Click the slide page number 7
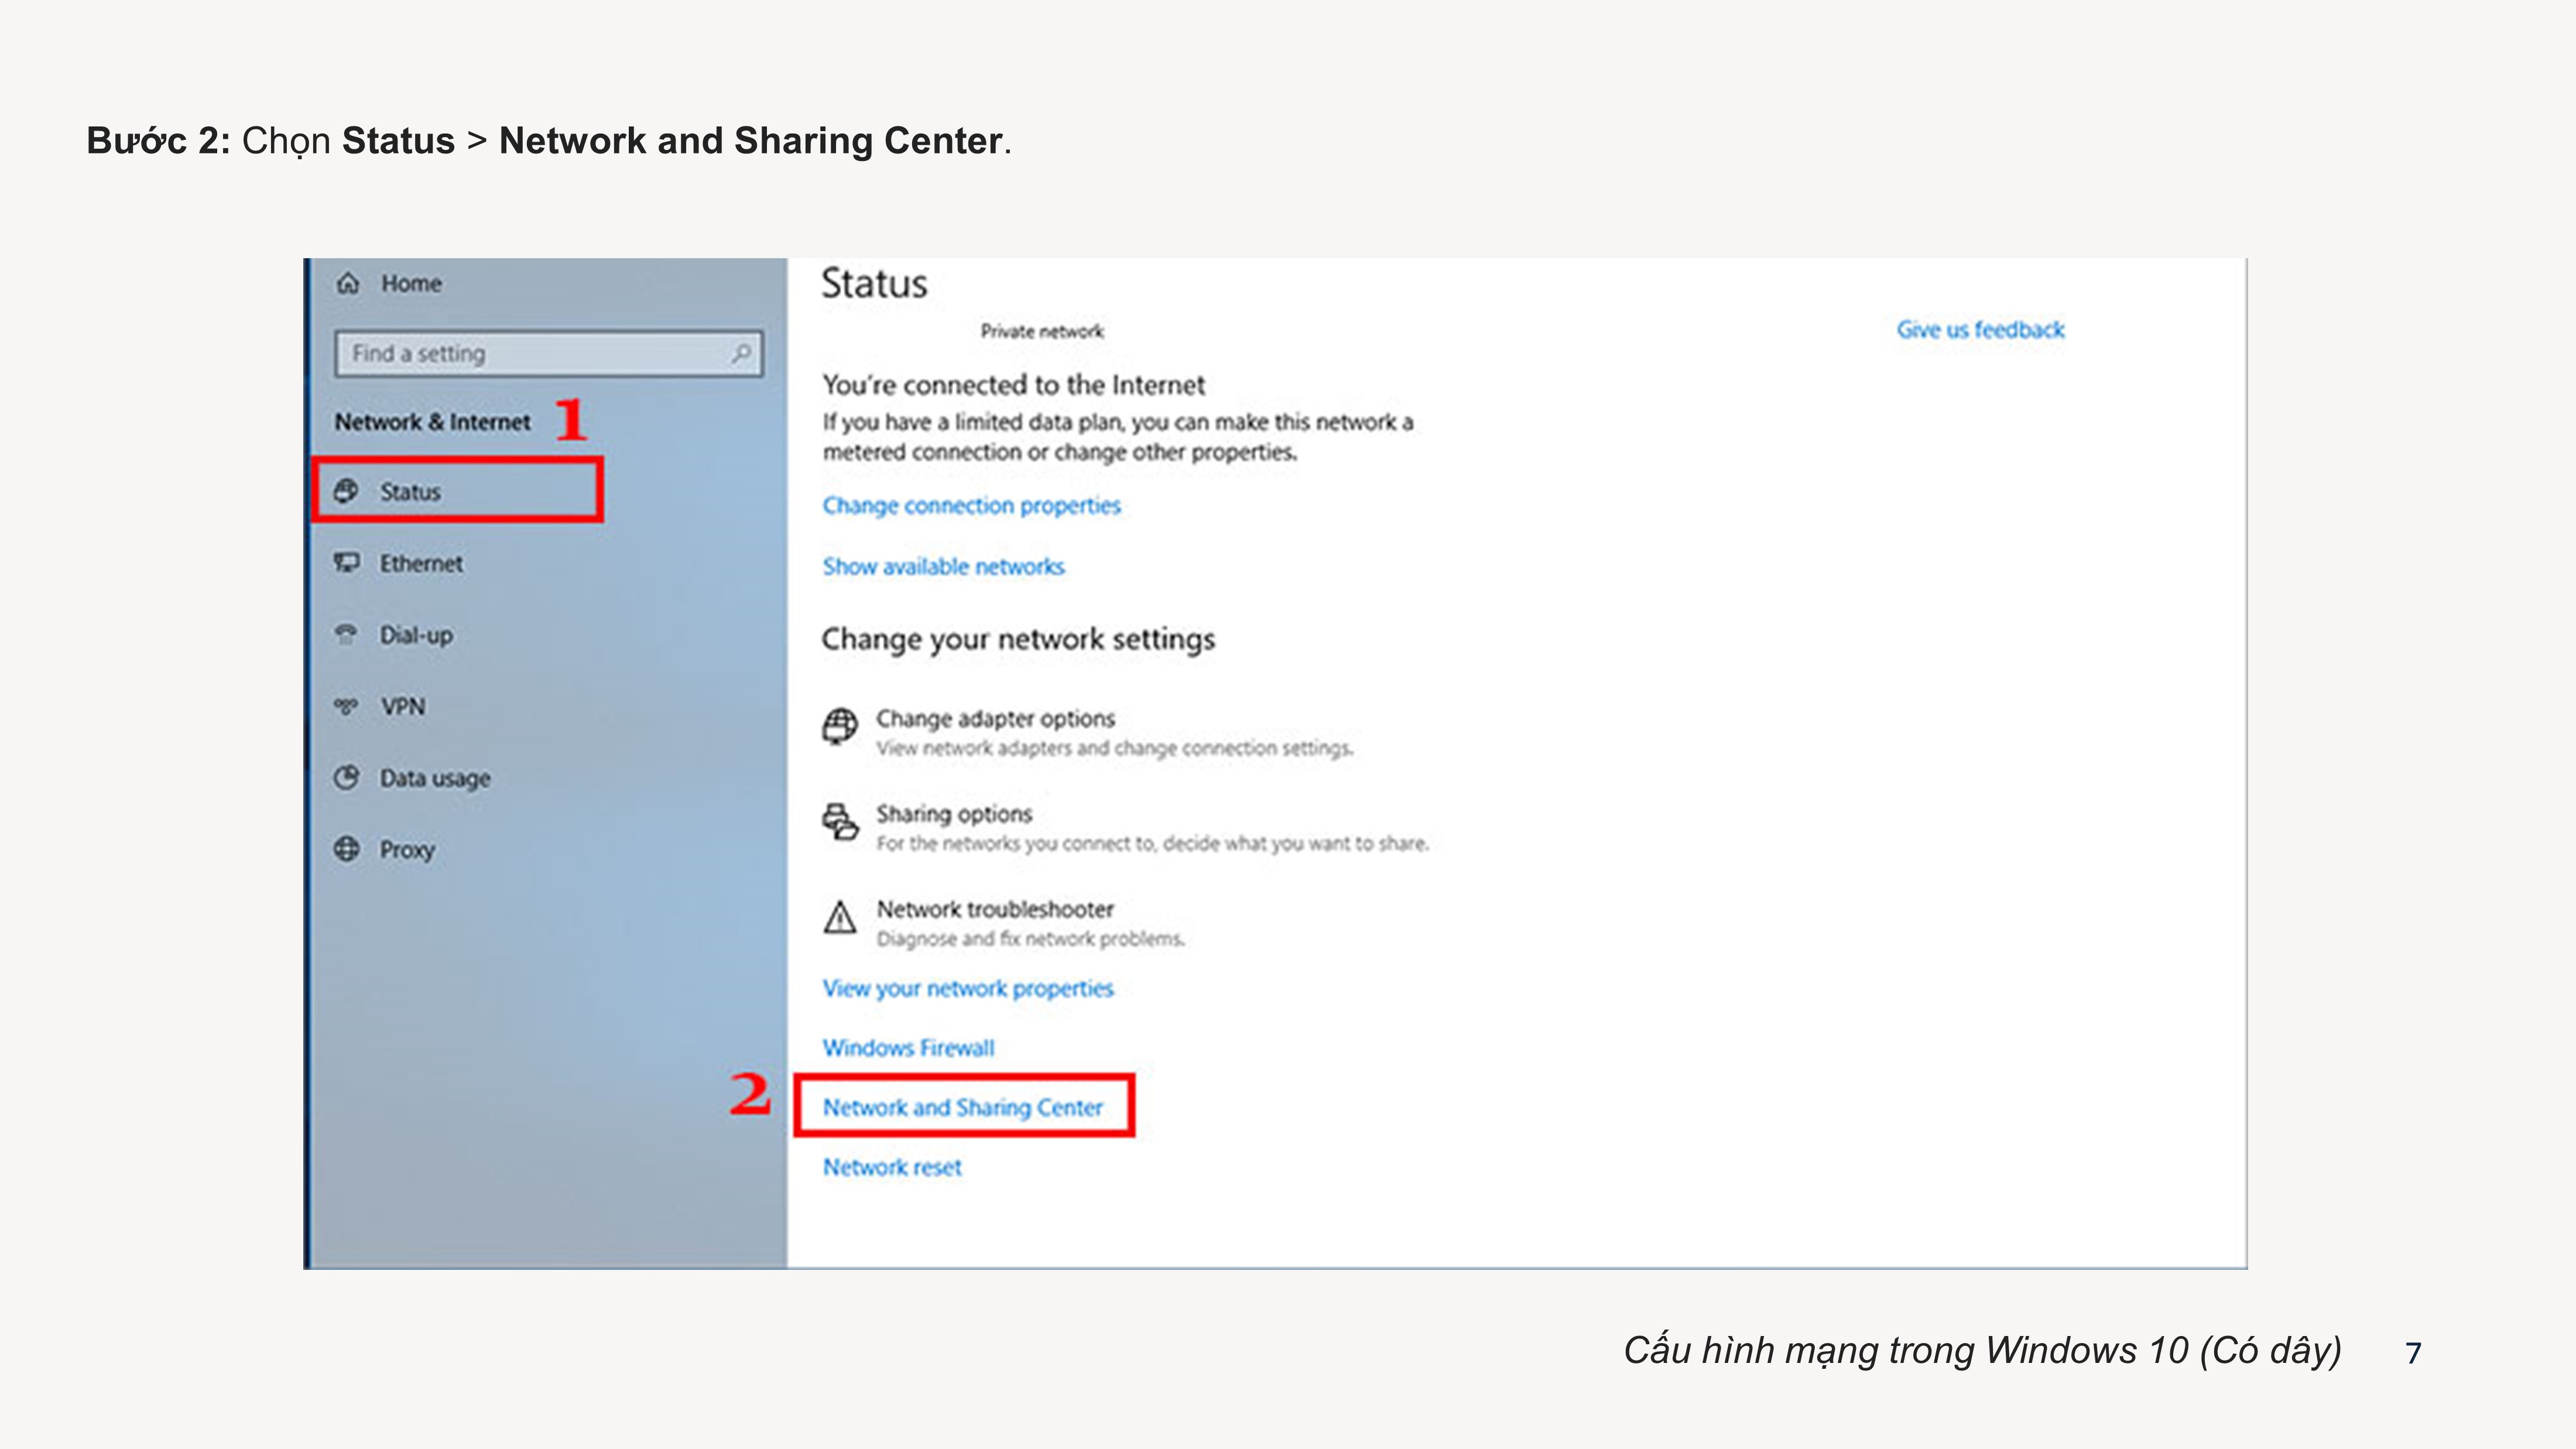This screenshot has height=1449, width=2576. [x=2413, y=1353]
